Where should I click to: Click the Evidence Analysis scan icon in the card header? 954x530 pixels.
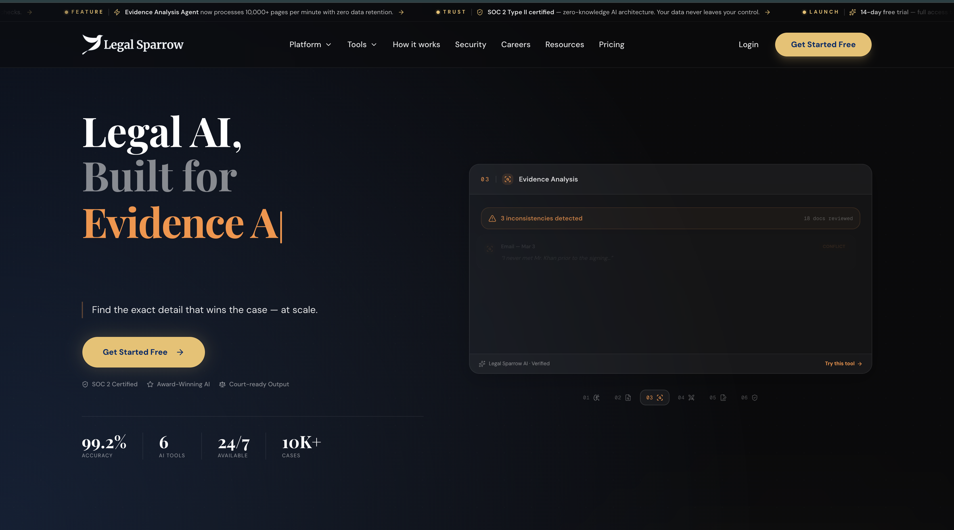[507, 179]
